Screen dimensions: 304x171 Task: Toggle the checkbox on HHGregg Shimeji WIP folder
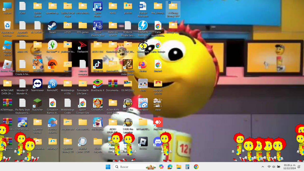[x=169, y=3]
